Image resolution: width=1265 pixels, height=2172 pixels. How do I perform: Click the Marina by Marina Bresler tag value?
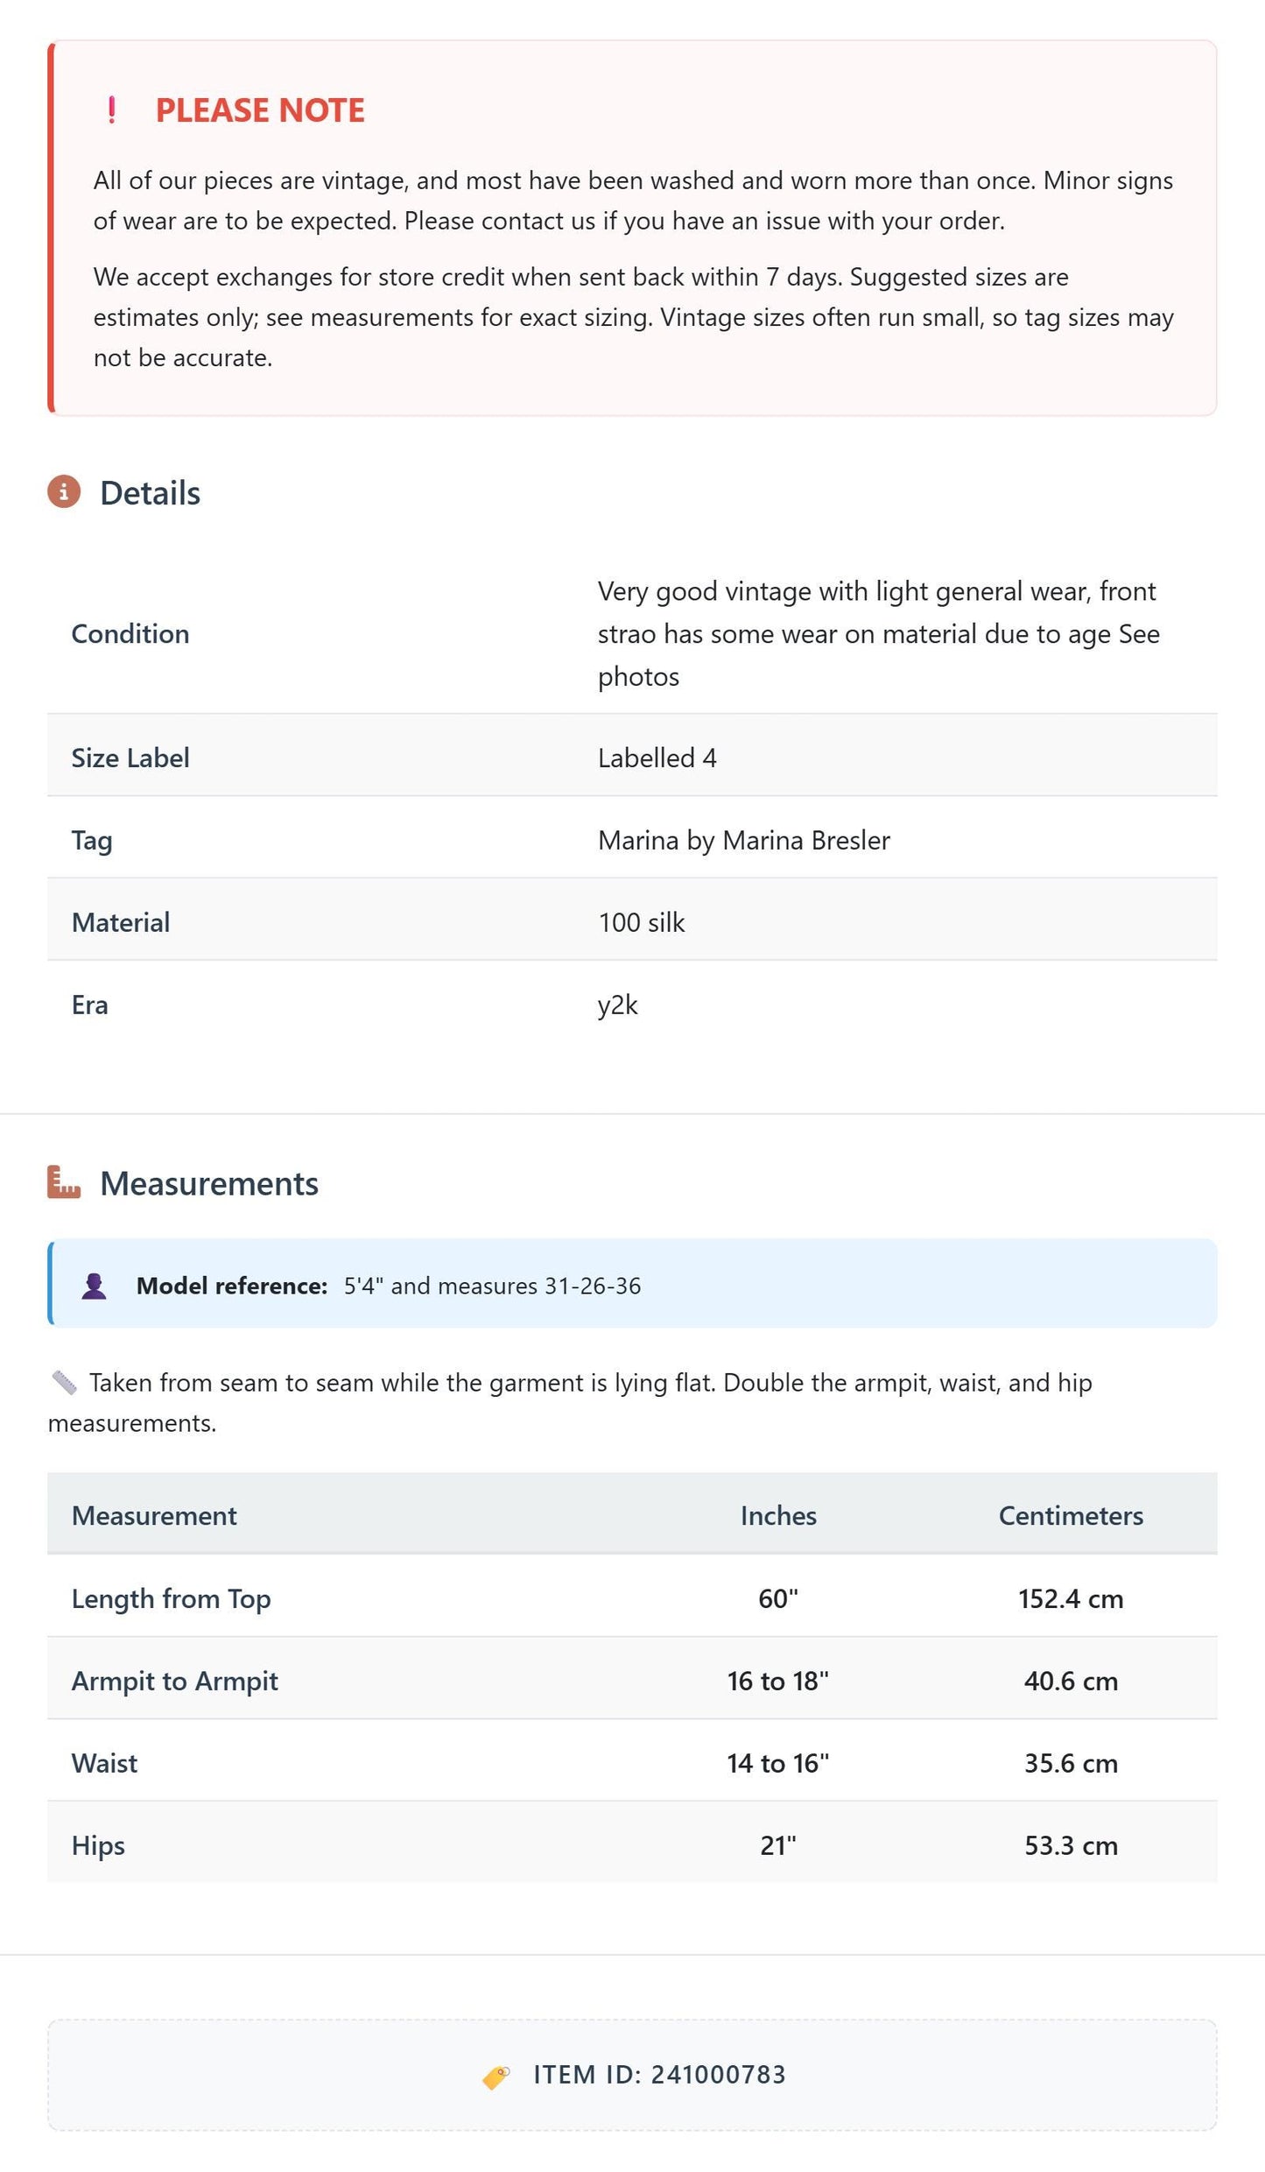click(744, 840)
